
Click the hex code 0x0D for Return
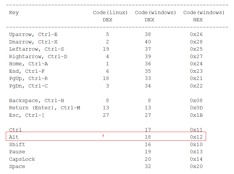[x=196, y=108]
